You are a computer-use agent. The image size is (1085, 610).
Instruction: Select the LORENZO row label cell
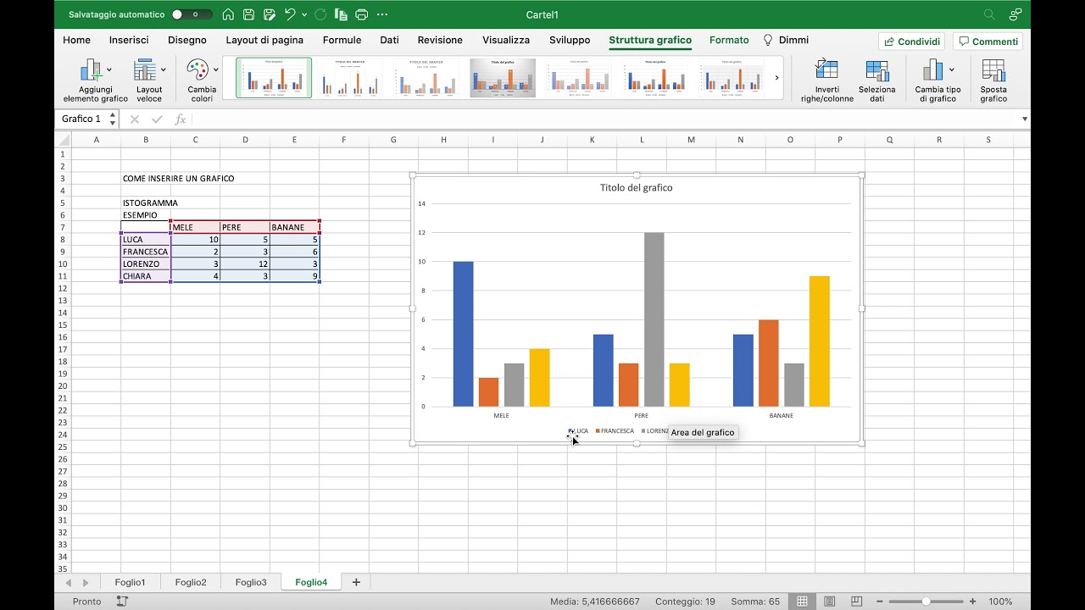146,263
